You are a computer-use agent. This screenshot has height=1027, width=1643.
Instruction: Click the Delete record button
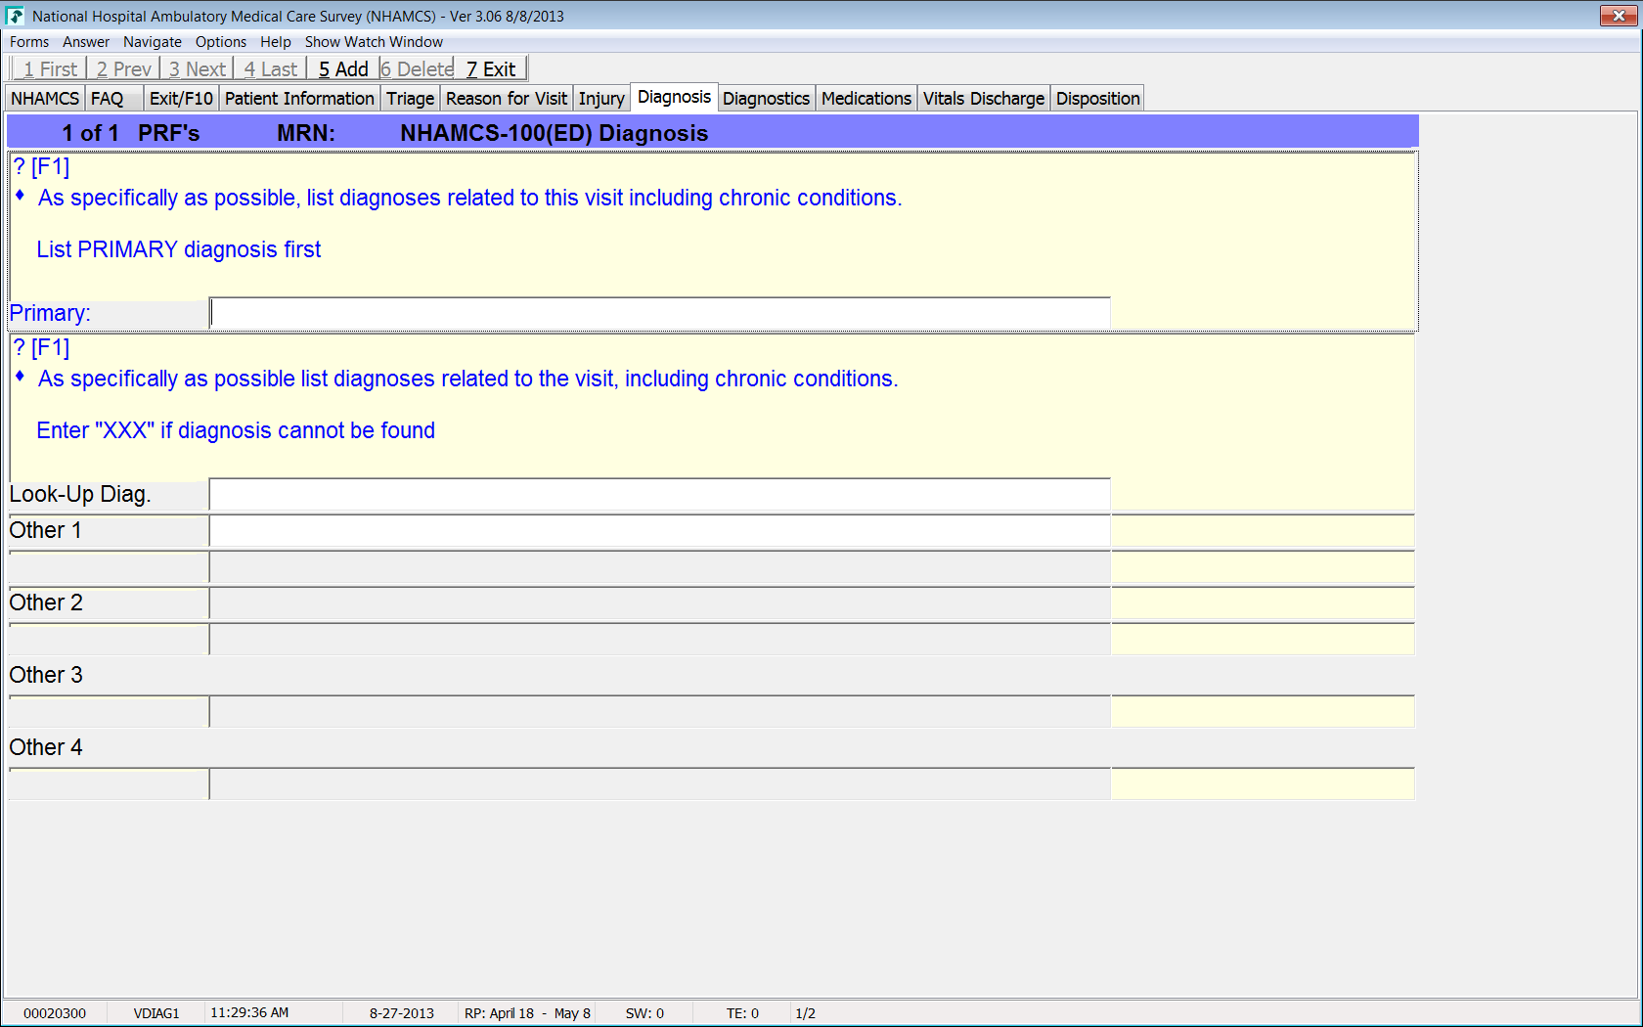tap(417, 68)
